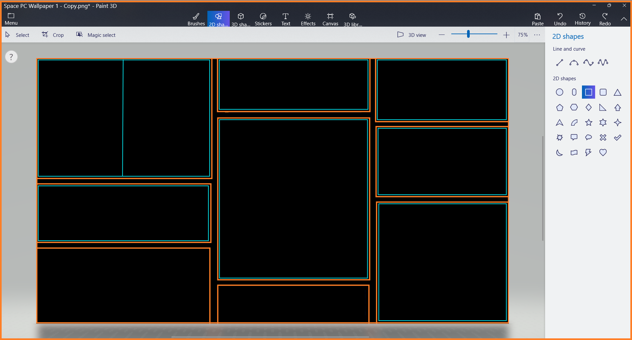Select the 3-point curve tool
This screenshot has height=340, width=632.
click(574, 62)
